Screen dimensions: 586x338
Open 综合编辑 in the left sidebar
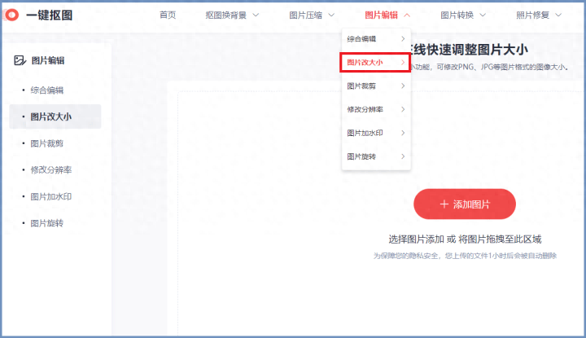point(46,90)
